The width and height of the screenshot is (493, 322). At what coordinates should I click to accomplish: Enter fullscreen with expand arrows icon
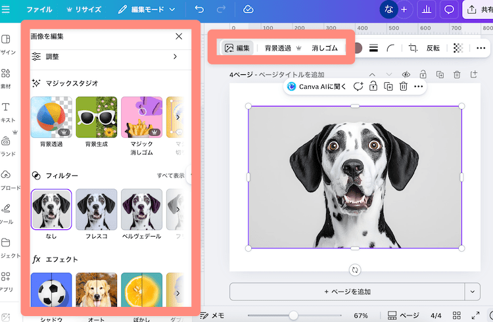475,315
